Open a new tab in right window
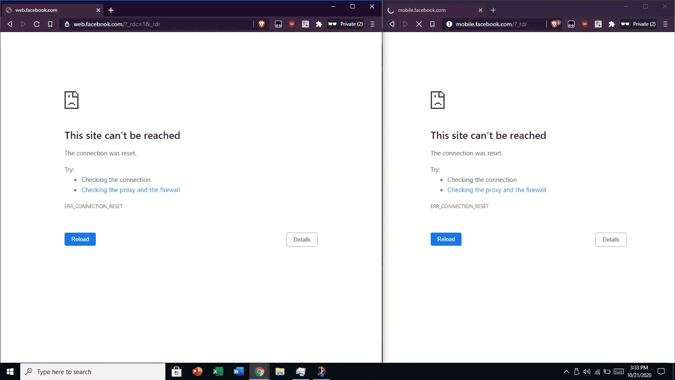The width and height of the screenshot is (675, 380). tap(493, 10)
